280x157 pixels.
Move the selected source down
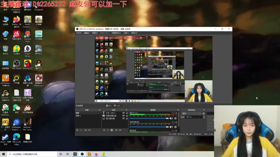pos(120,130)
